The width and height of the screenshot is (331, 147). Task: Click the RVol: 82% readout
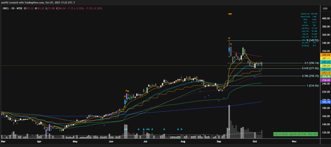[x=313, y=134]
